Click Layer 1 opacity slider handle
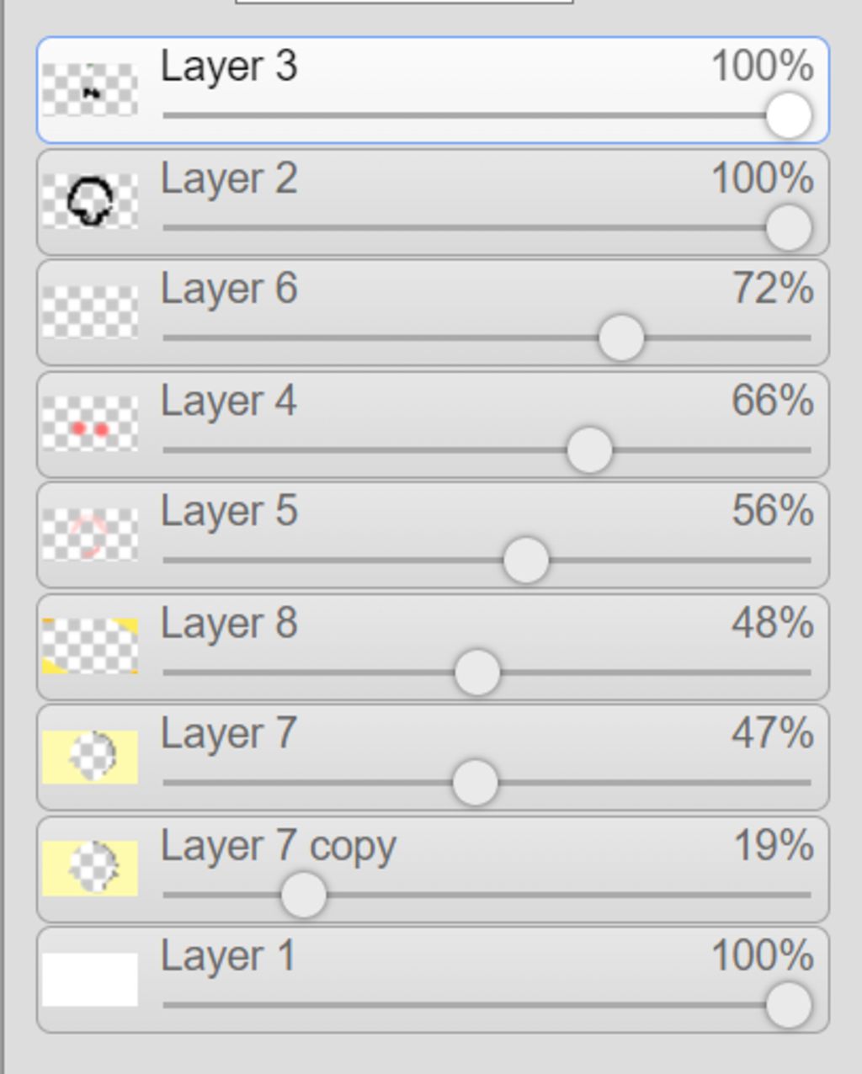 pyautogui.click(x=789, y=1005)
